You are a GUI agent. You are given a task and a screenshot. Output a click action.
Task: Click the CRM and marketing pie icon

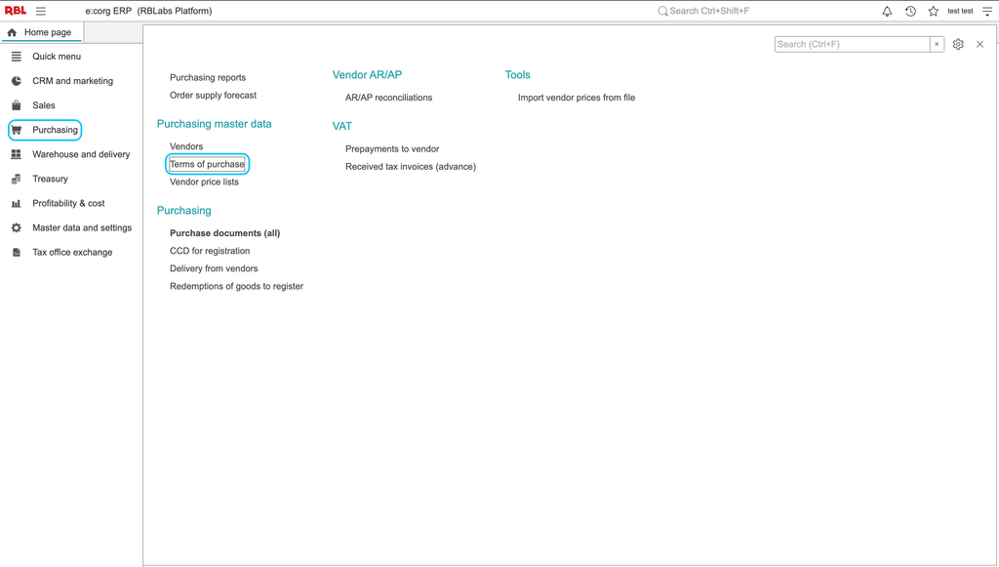pyautogui.click(x=17, y=81)
